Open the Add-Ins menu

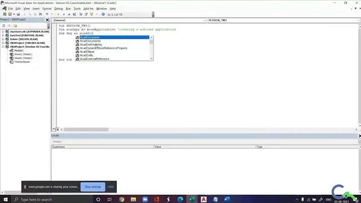(x=88, y=8)
